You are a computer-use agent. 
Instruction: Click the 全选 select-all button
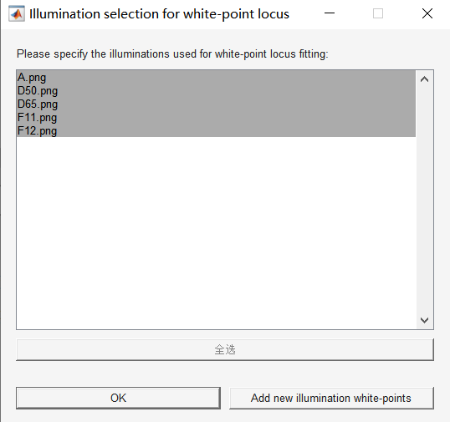click(225, 350)
